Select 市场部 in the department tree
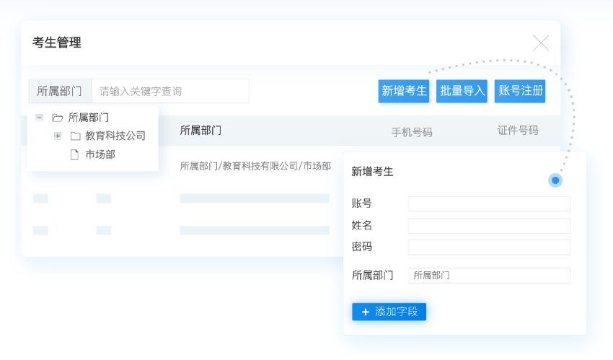The width and height of the screenshot is (613, 360). (x=100, y=154)
